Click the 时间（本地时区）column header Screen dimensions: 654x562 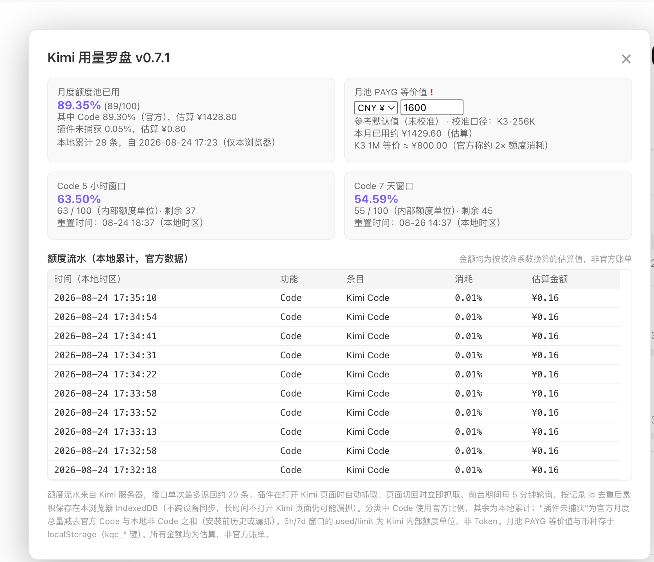click(x=87, y=279)
